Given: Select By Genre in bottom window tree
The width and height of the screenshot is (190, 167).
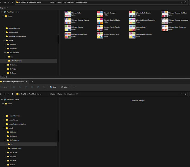Looking at the screenshot, I should pyautogui.click(x=13, y=161).
